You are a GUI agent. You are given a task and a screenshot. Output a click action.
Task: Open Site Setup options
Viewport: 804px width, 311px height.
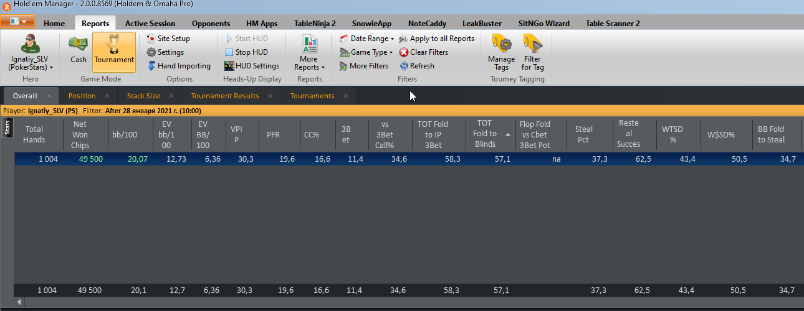coord(168,39)
